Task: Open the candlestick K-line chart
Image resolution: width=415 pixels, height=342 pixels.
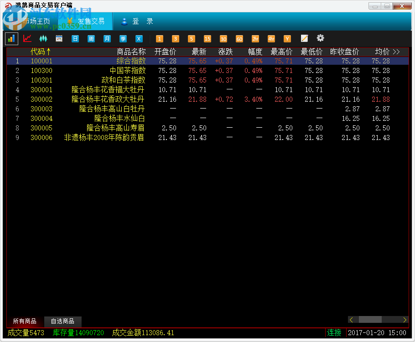Action: click(43, 39)
